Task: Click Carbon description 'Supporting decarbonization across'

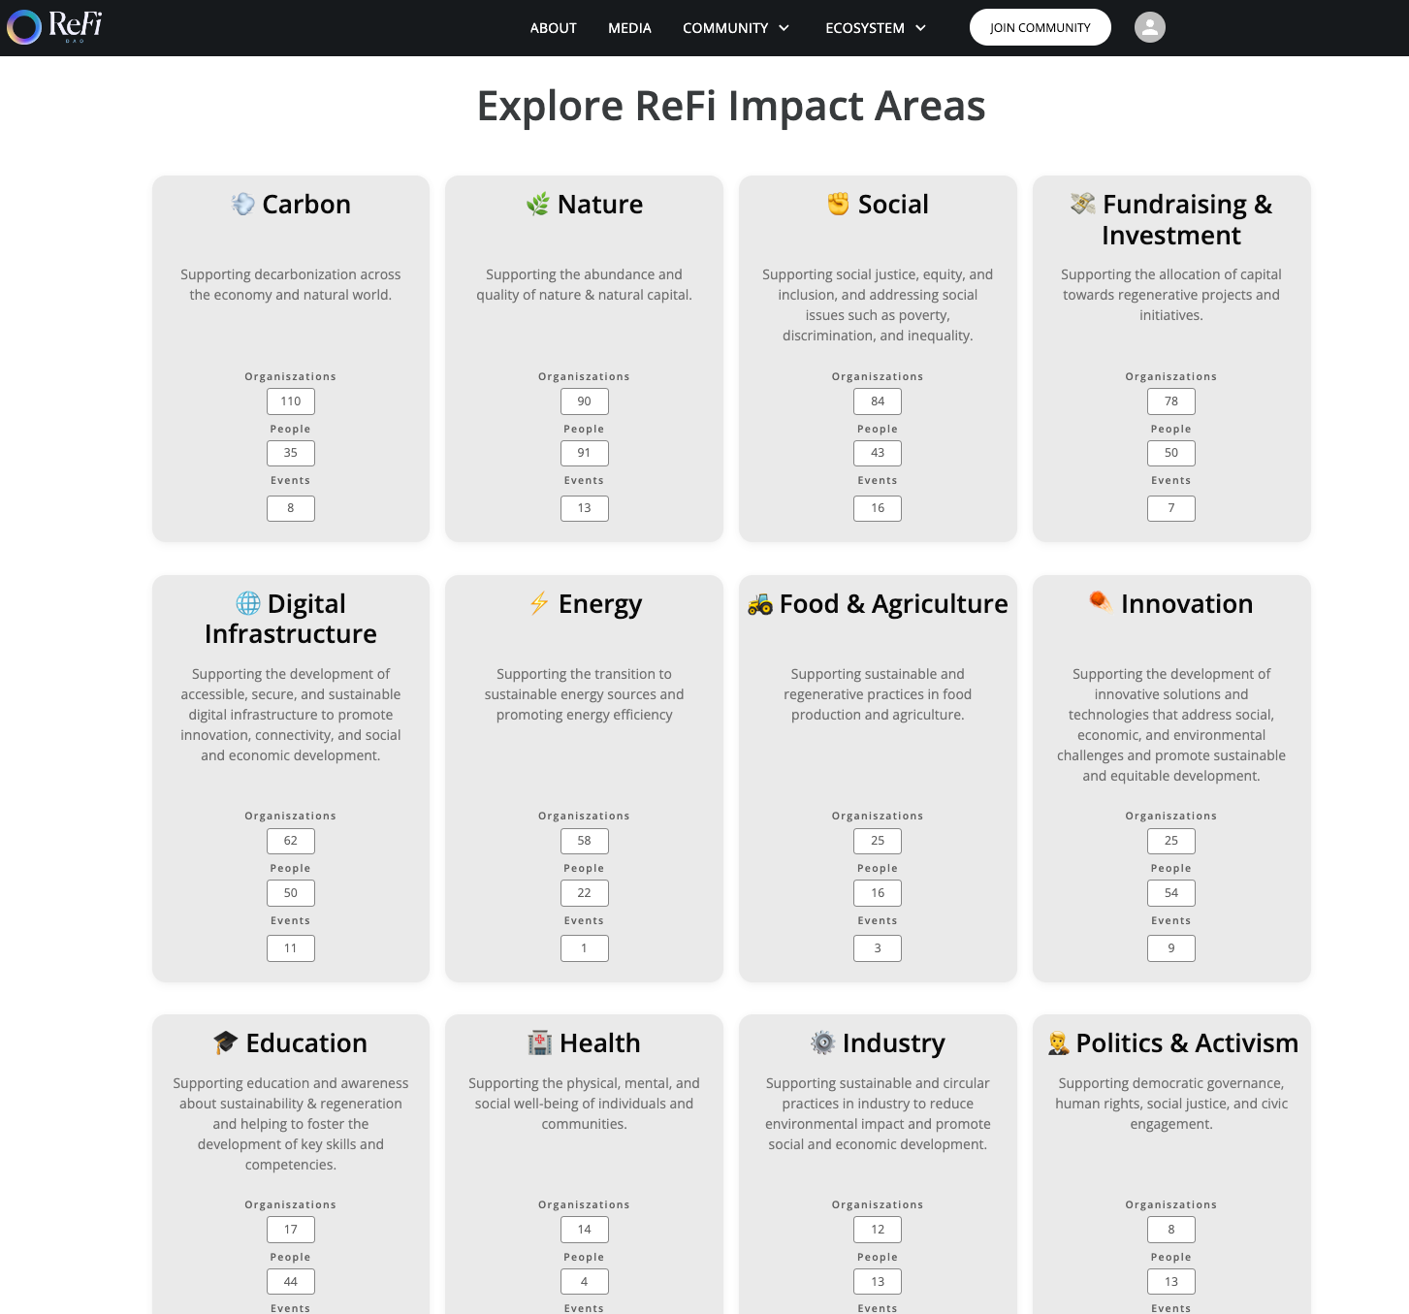Action: (291, 274)
